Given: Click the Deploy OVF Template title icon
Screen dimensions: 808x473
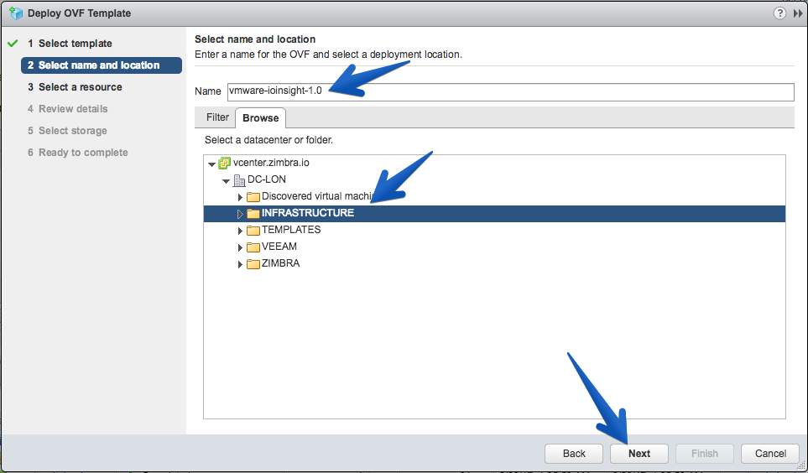Looking at the screenshot, I should tap(16, 13).
